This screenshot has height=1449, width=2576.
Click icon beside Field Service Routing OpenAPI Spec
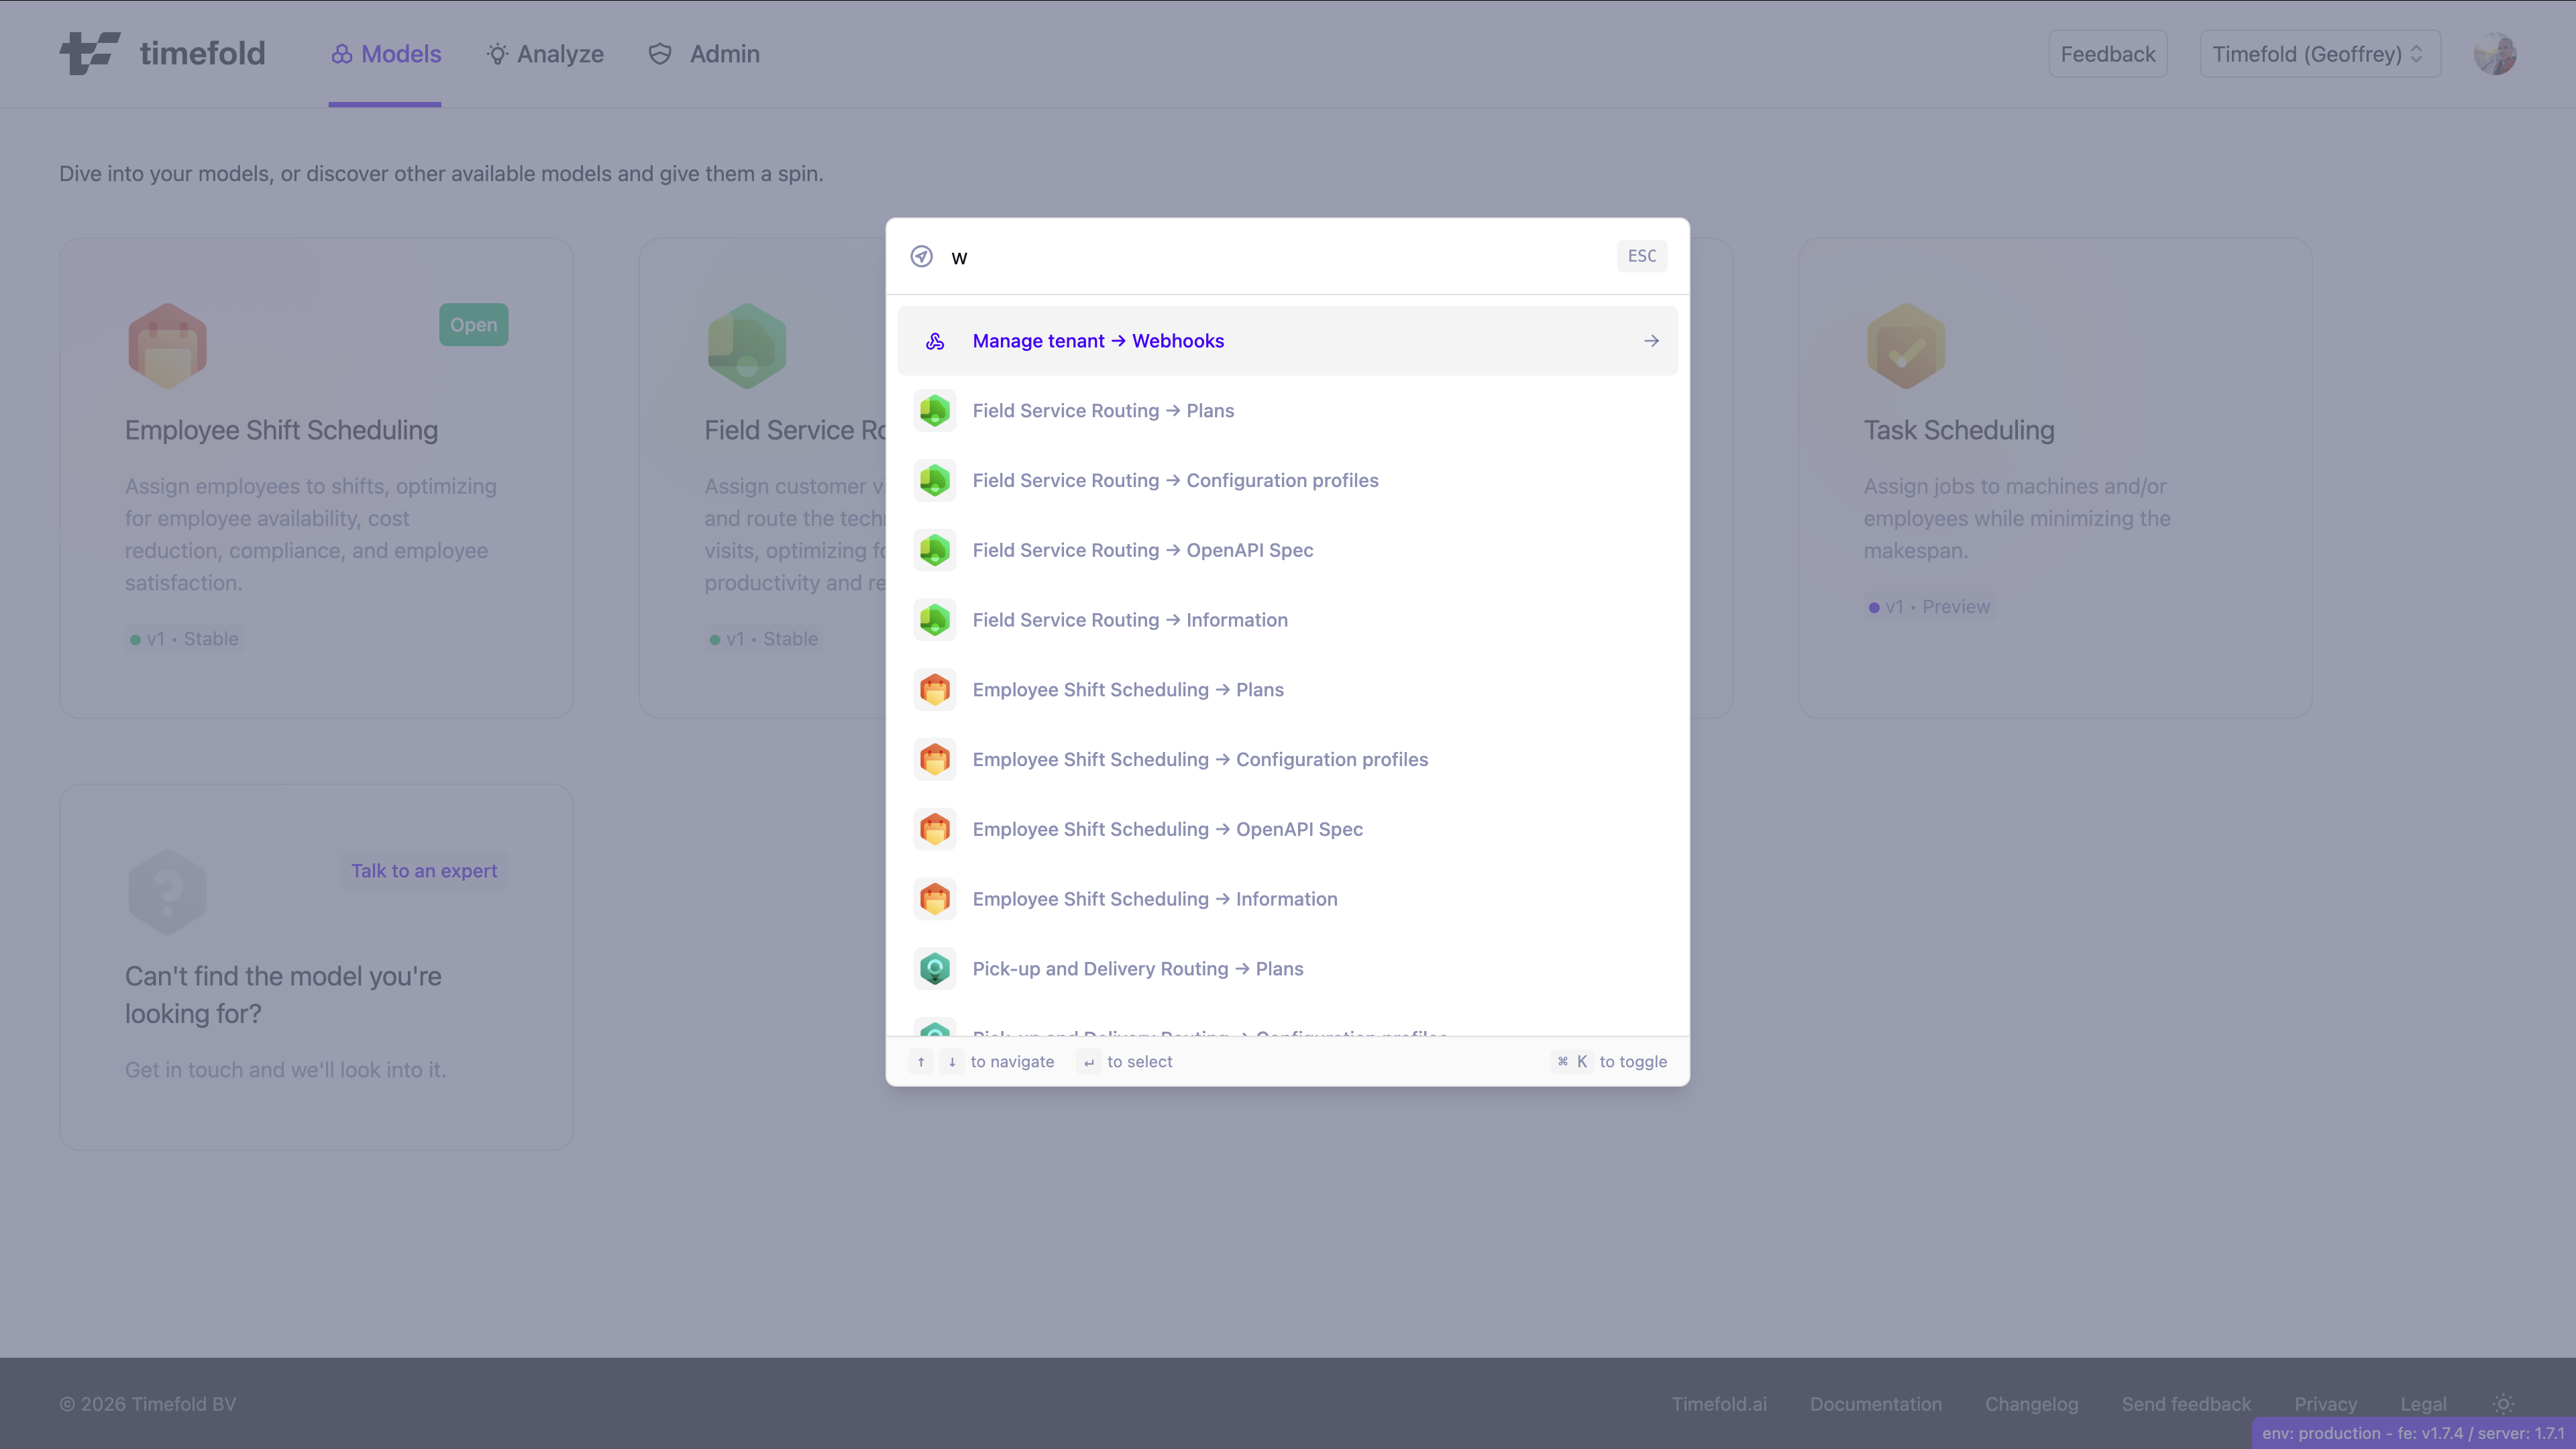pos(935,550)
